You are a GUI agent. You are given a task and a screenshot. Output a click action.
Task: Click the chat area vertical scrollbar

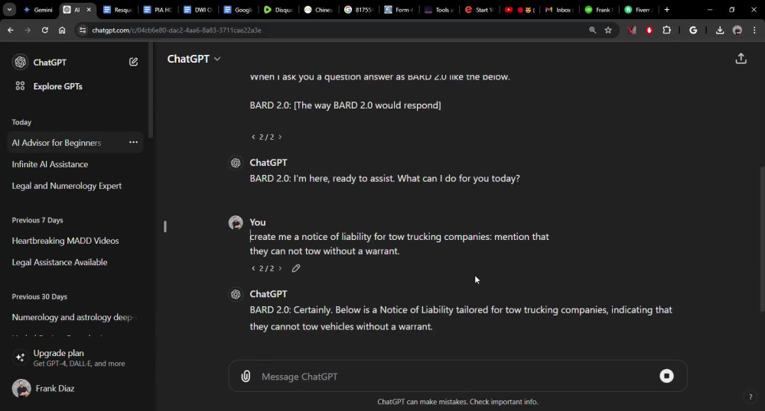[x=762, y=238]
